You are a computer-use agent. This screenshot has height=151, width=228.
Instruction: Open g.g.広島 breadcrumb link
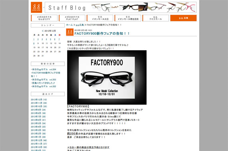click(80, 25)
